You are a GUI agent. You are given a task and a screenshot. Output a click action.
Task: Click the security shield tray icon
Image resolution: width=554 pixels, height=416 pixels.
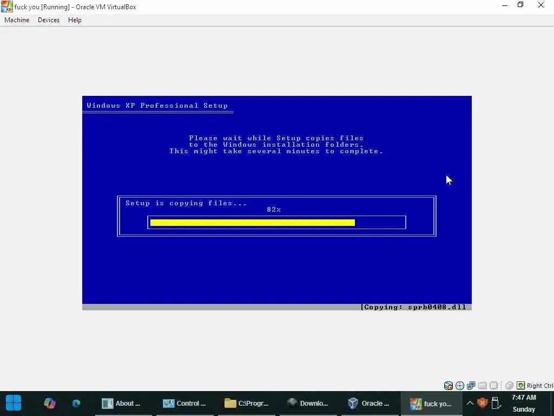tap(482, 403)
